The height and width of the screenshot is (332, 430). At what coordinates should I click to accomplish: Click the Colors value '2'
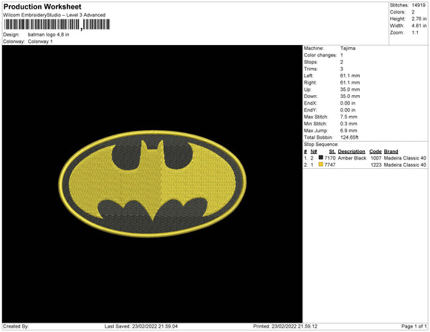click(x=413, y=12)
